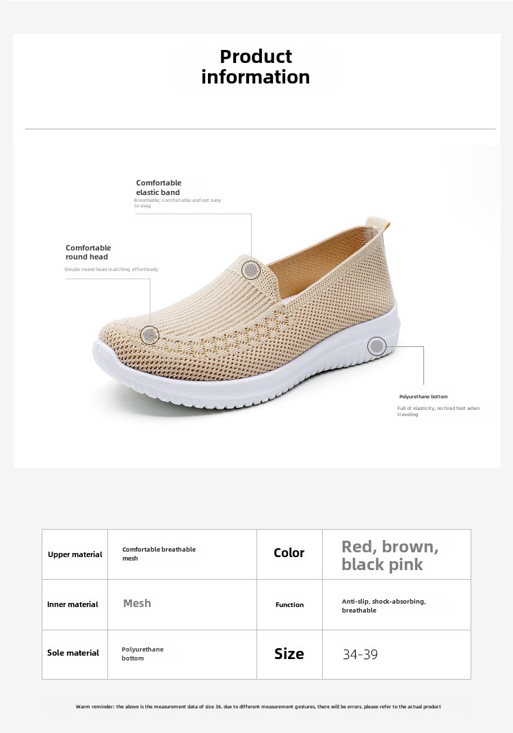Select the "Comfortable elastic band" callout label

point(159,188)
